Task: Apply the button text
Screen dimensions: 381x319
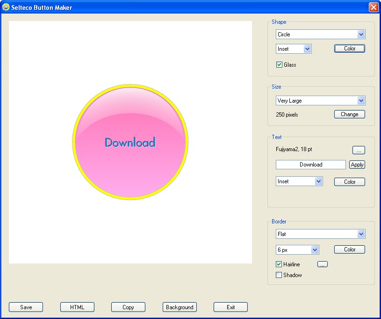Action: click(x=357, y=165)
